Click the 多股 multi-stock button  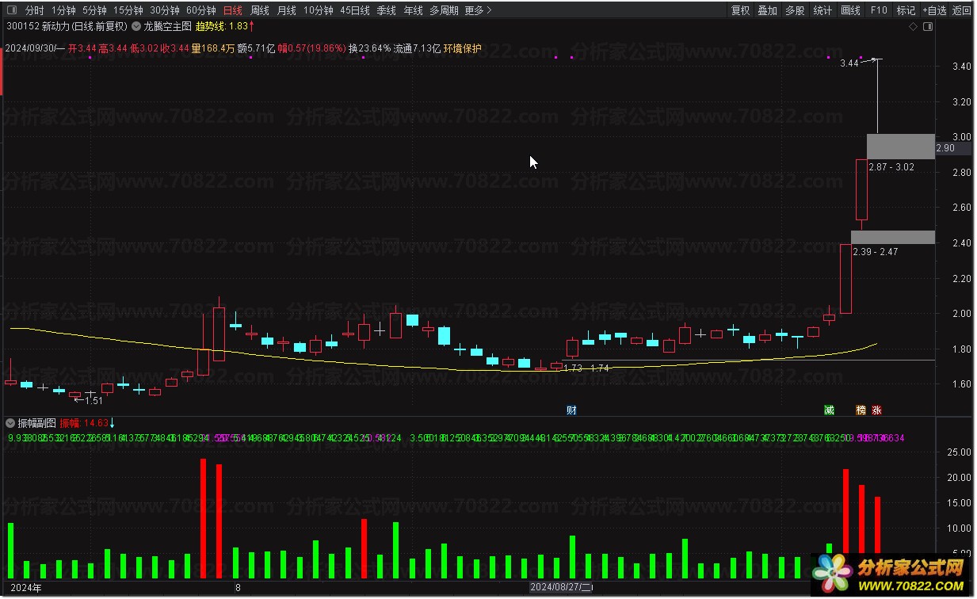(795, 10)
